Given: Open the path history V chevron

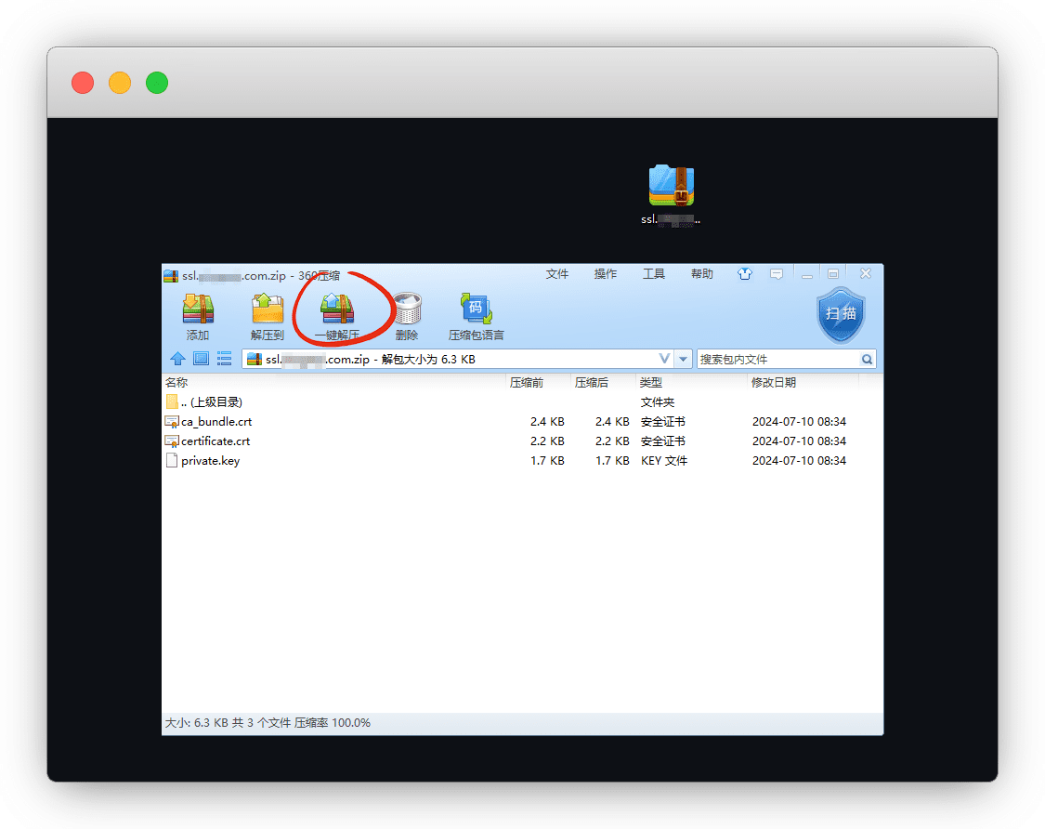Looking at the screenshot, I should (x=664, y=360).
